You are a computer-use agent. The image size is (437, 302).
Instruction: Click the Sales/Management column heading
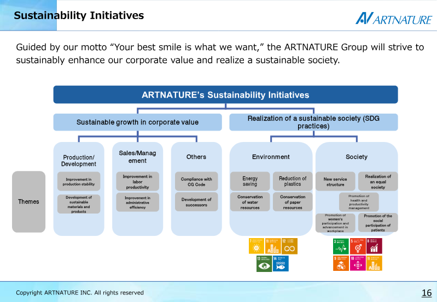pyautogui.click(x=137, y=157)
